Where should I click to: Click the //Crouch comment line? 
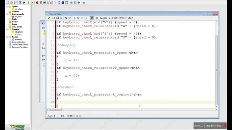[x=65, y=87]
